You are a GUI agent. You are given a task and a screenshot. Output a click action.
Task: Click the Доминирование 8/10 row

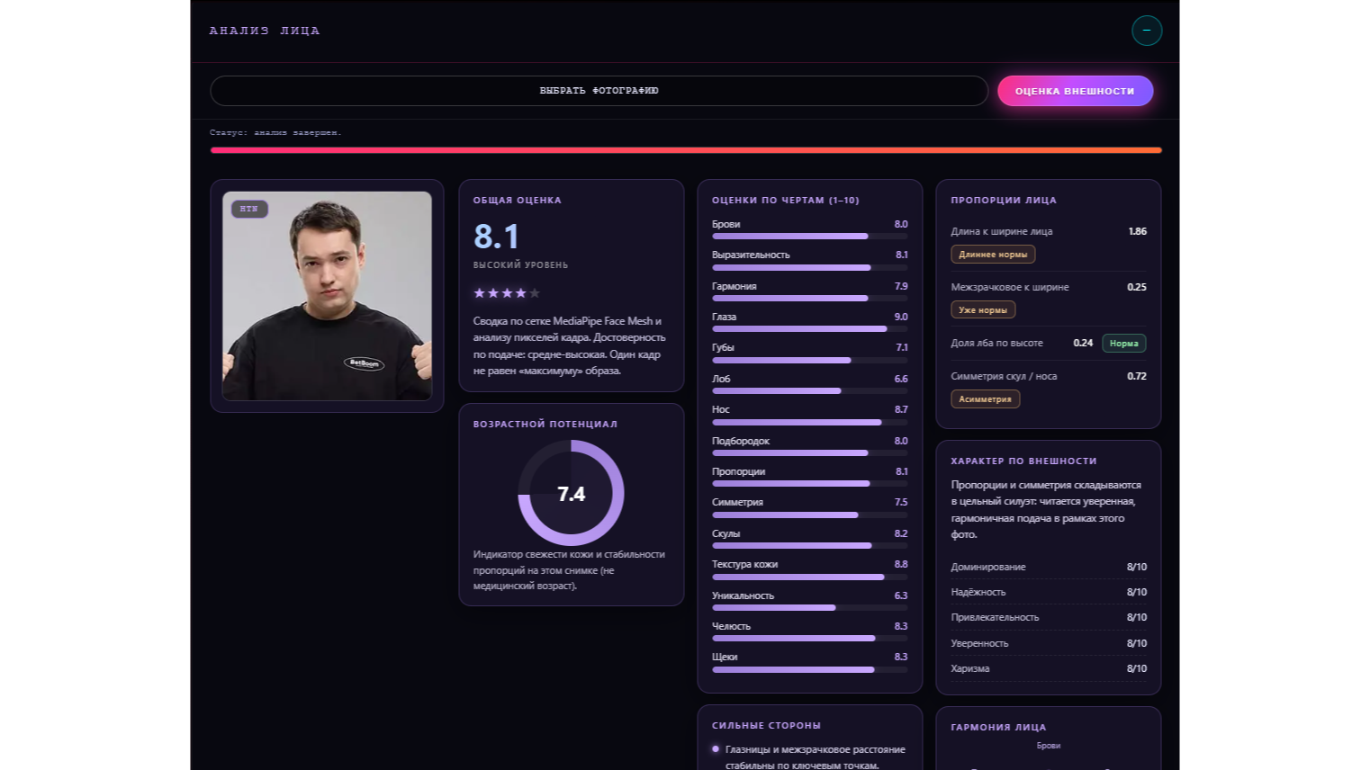point(1049,567)
